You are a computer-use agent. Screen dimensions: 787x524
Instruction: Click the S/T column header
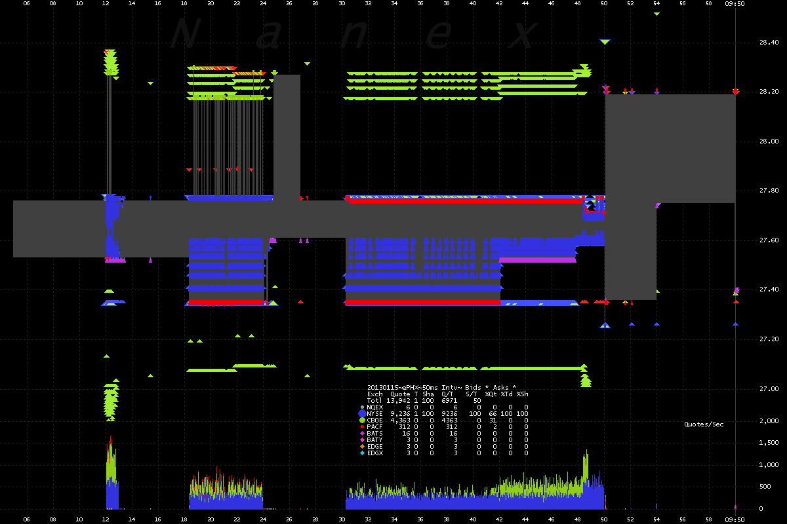pos(472,394)
